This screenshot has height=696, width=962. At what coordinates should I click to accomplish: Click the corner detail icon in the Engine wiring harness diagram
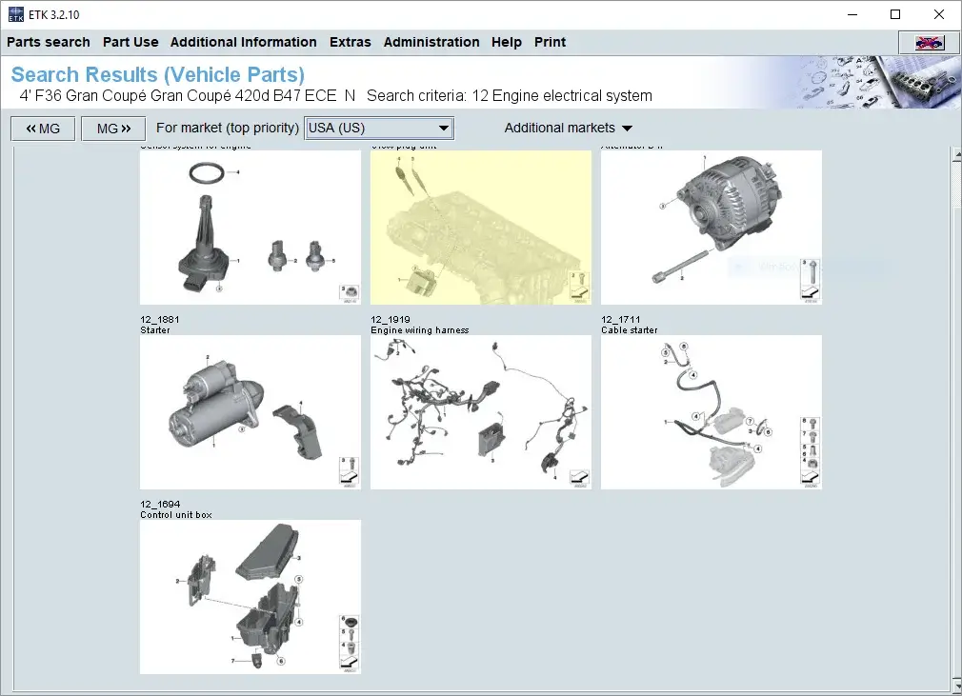[580, 478]
